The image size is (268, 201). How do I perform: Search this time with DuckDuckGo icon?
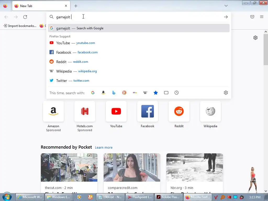(124, 93)
